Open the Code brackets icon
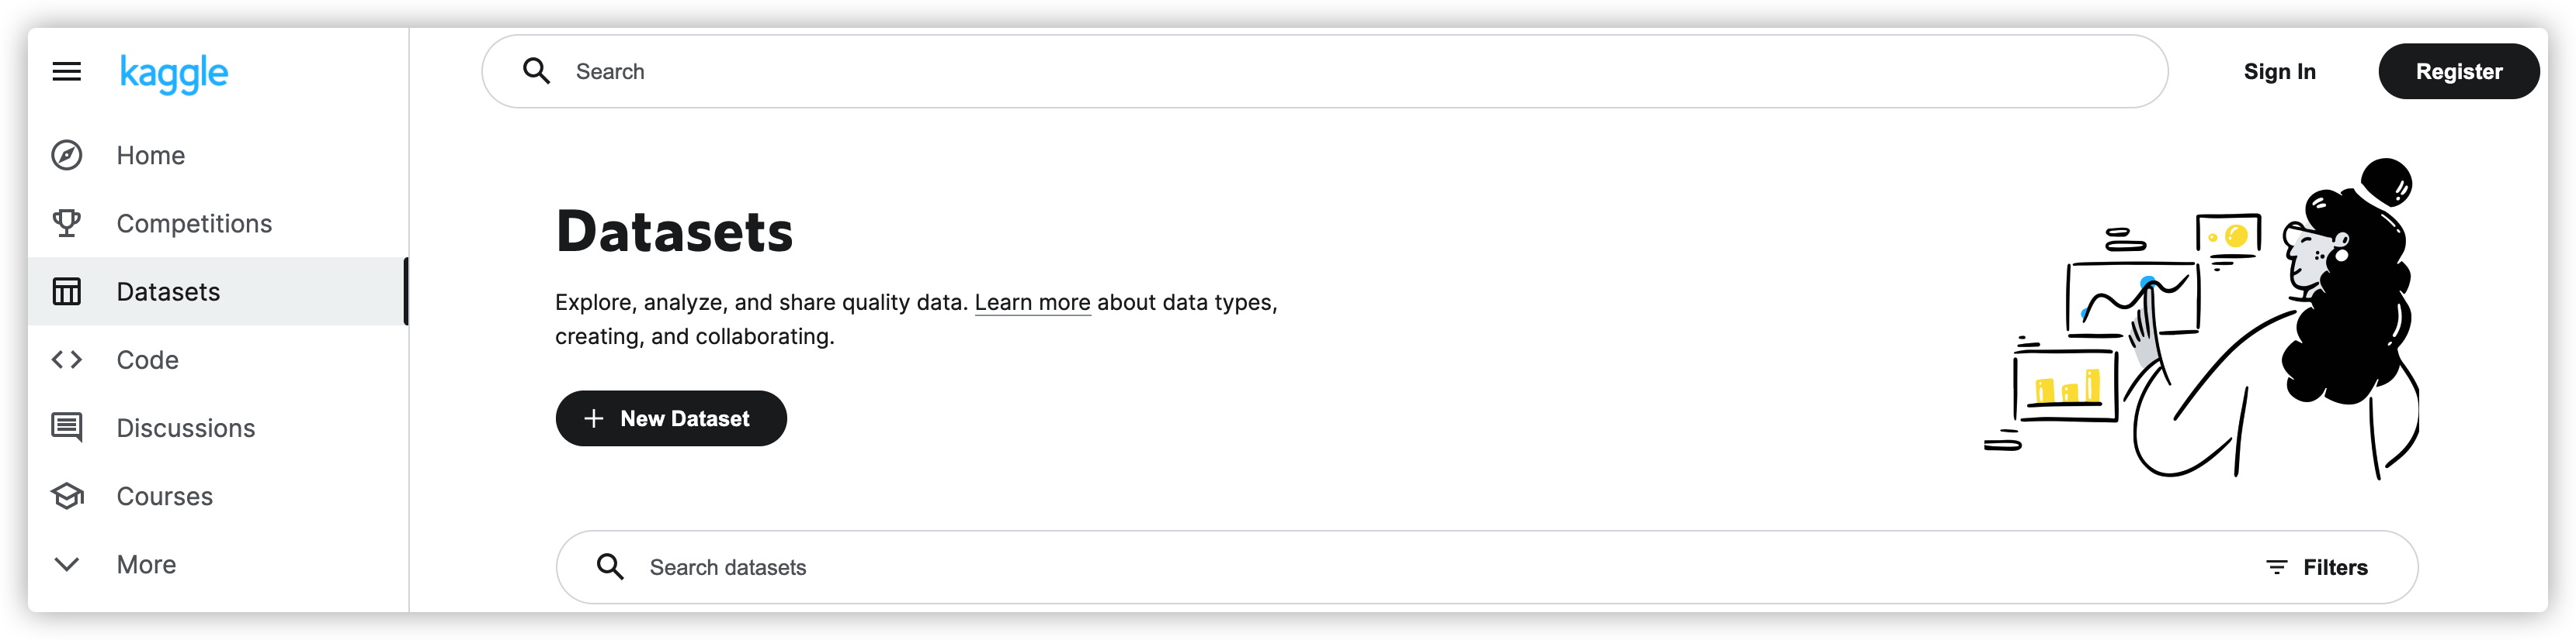Viewport: 2576px width, 640px height. [x=67, y=360]
